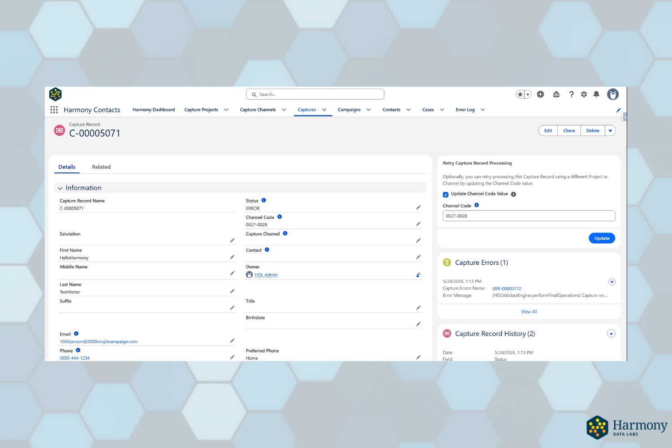Uncheck Update Channel Code Value checkbox
Viewport: 672px width, 448px height.
click(446, 194)
